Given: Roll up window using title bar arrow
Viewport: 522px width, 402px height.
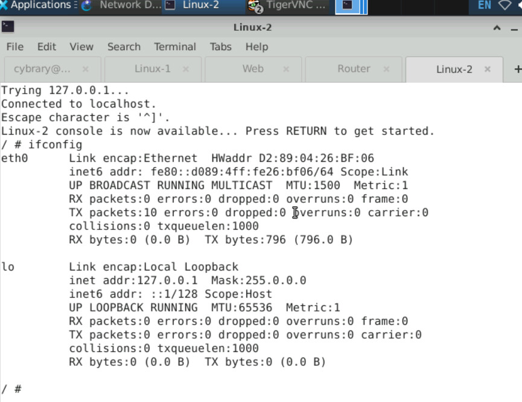Looking at the screenshot, I should pyautogui.click(x=497, y=27).
